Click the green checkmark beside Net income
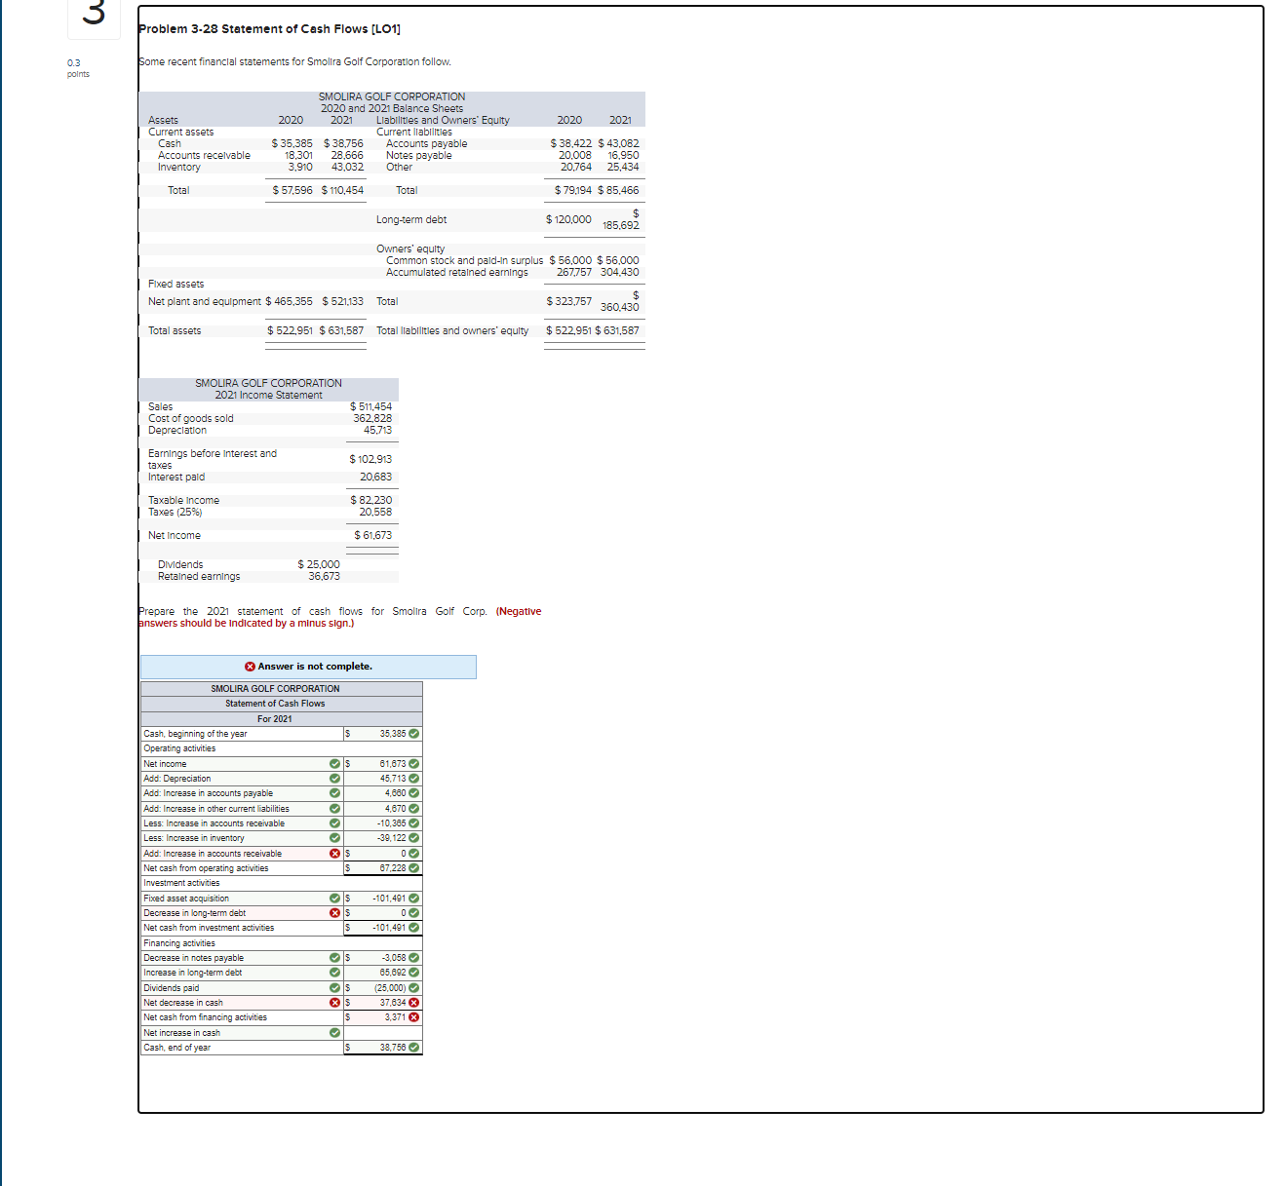 coord(332,764)
